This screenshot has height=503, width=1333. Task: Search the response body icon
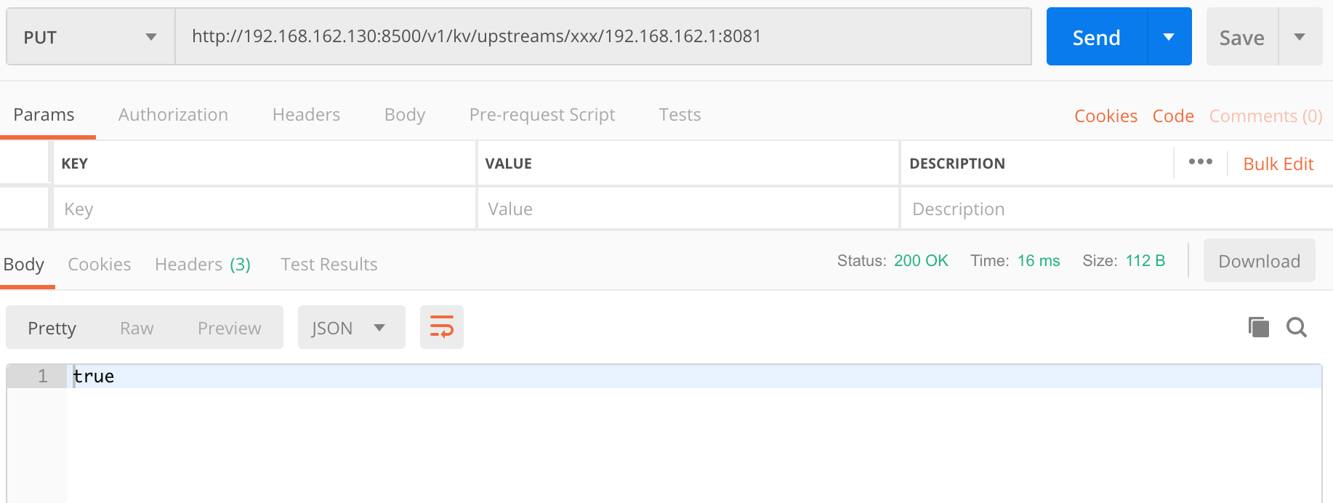(1297, 327)
